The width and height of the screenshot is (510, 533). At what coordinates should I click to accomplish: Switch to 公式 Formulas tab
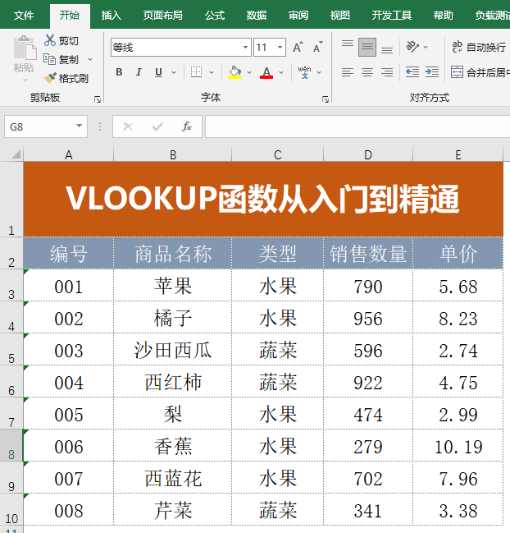pyautogui.click(x=215, y=16)
